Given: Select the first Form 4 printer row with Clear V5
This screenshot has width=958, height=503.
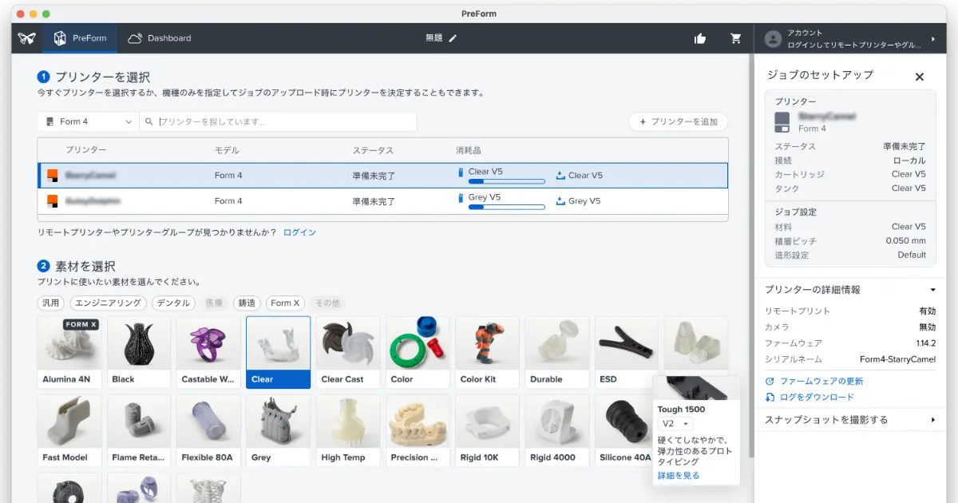Looking at the screenshot, I should [x=382, y=176].
